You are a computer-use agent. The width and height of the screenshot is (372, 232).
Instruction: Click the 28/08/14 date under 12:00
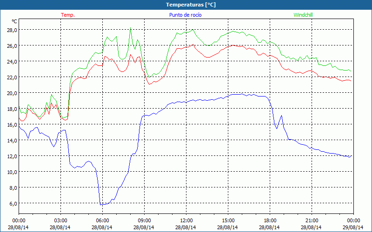[x=186, y=227]
